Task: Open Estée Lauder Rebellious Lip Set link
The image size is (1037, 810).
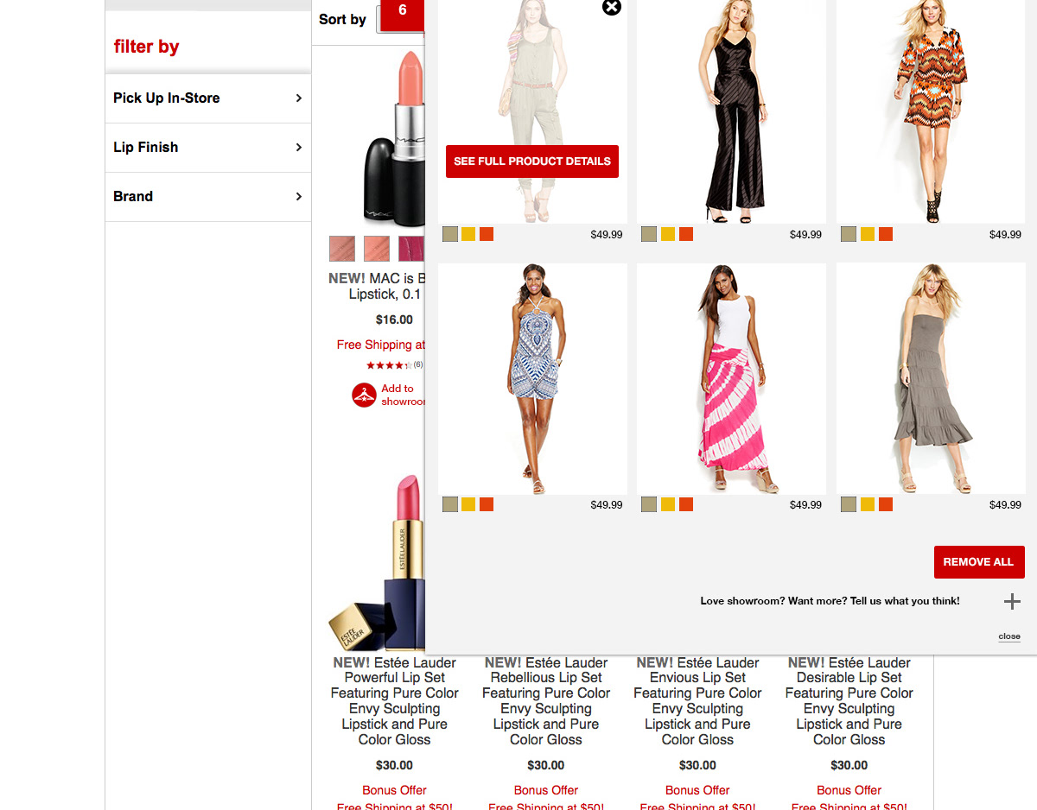Action: pos(546,701)
